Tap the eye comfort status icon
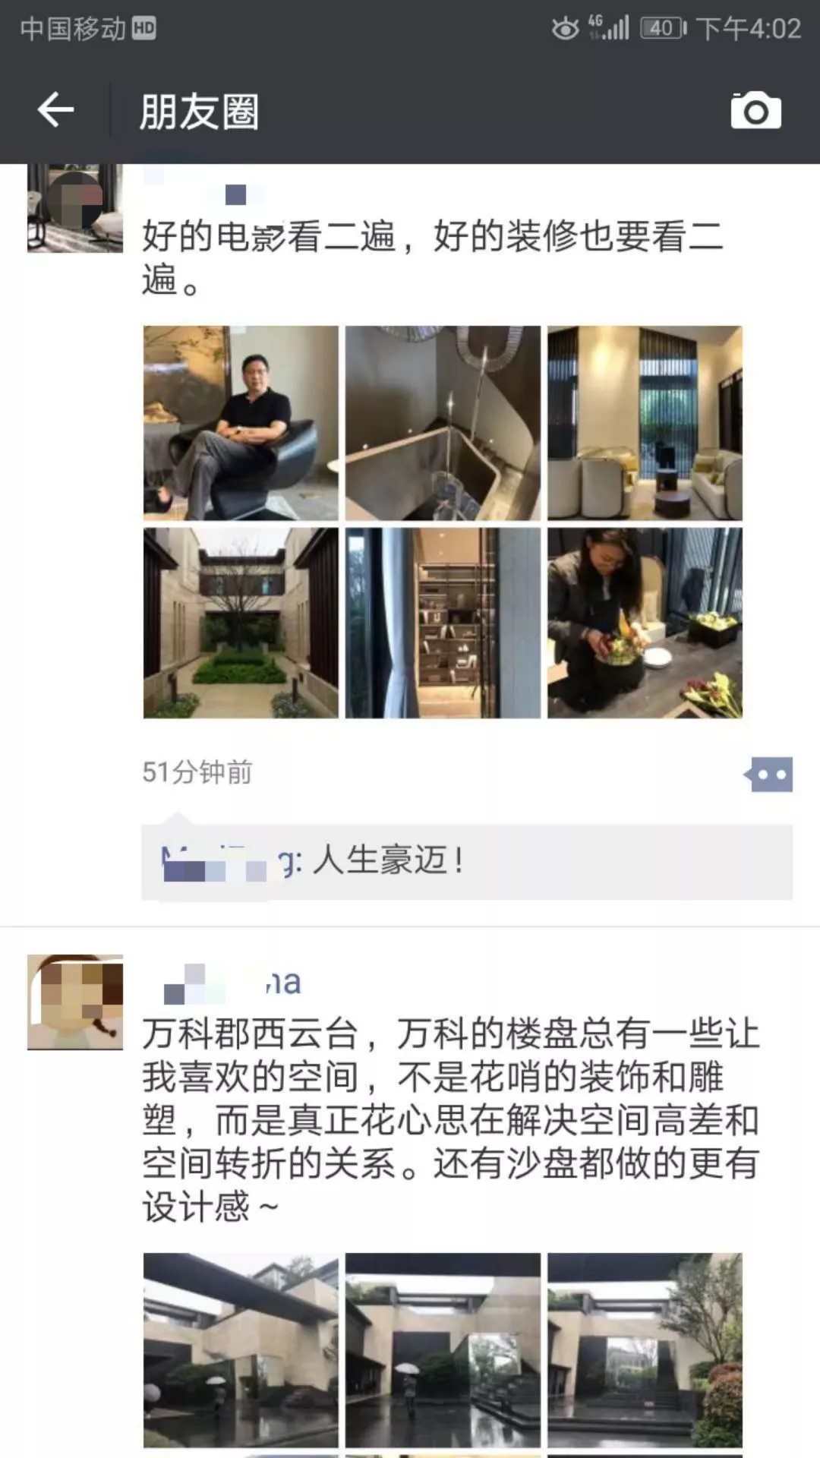Viewport: 820px width, 1458px height. [x=565, y=29]
